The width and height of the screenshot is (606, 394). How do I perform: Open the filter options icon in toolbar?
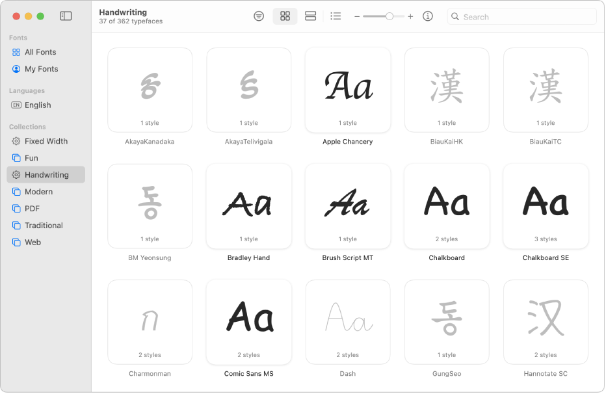point(259,16)
